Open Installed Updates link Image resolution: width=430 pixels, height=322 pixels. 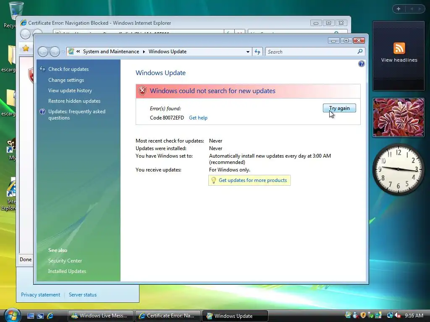pos(67,271)
